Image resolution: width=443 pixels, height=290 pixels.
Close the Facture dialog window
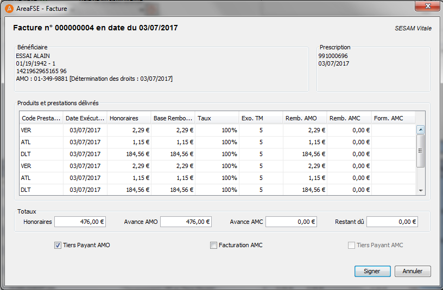(427, 6)
